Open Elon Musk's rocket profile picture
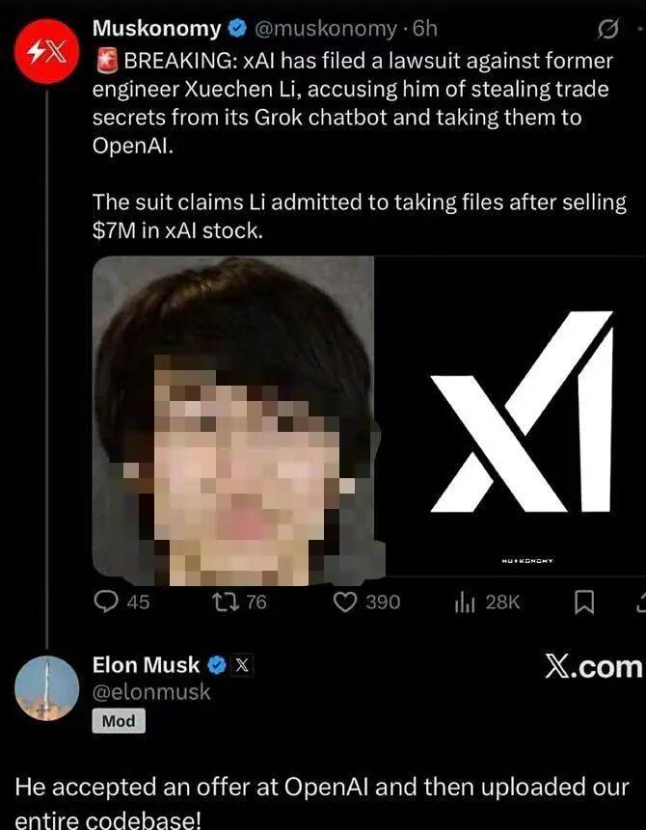This screenshot has height=830, width=646. (x=47, y=688)
